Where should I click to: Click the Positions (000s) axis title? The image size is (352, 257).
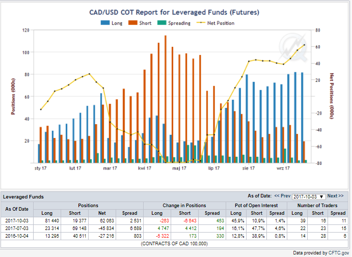(13, 96)
